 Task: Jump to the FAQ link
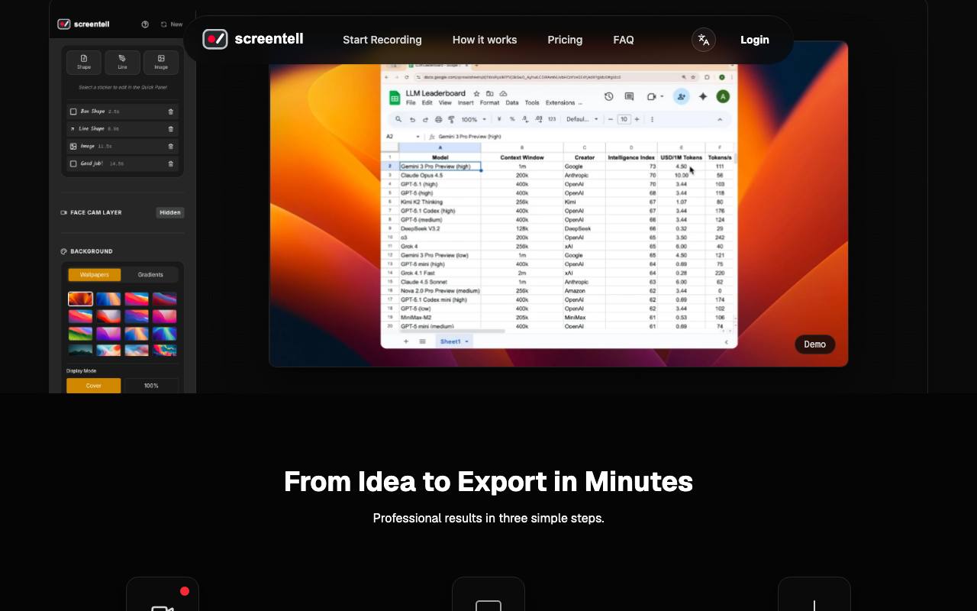[624, 40]
